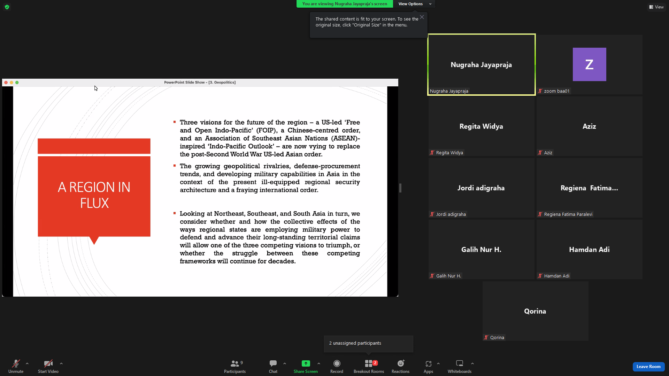Viewport: 669px width, 376px height.
Task: Click the 'Three visions for the future' bullet text
Action: click(x=270, y=138)
